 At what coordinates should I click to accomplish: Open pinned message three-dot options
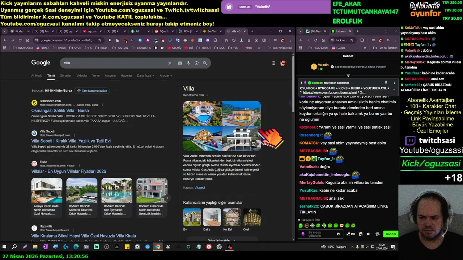tap(394, 83)
